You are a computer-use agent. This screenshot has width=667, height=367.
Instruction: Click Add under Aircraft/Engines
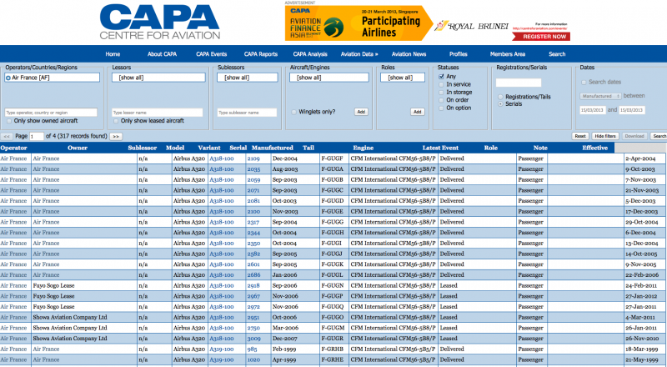click(361, 112)
